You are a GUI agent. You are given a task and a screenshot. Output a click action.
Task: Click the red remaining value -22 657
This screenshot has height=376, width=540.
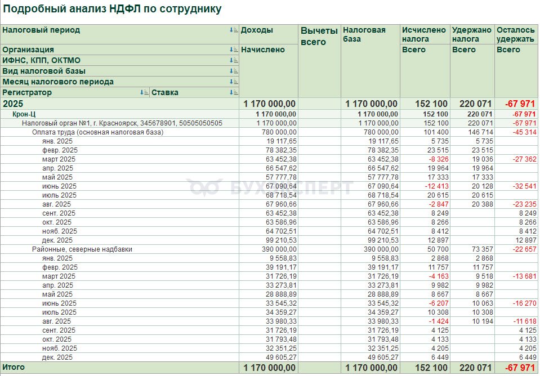pyautogui.click(x=524, y=249)
